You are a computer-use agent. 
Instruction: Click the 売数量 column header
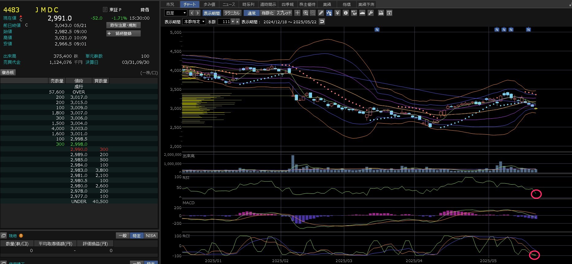coord(57,81)
